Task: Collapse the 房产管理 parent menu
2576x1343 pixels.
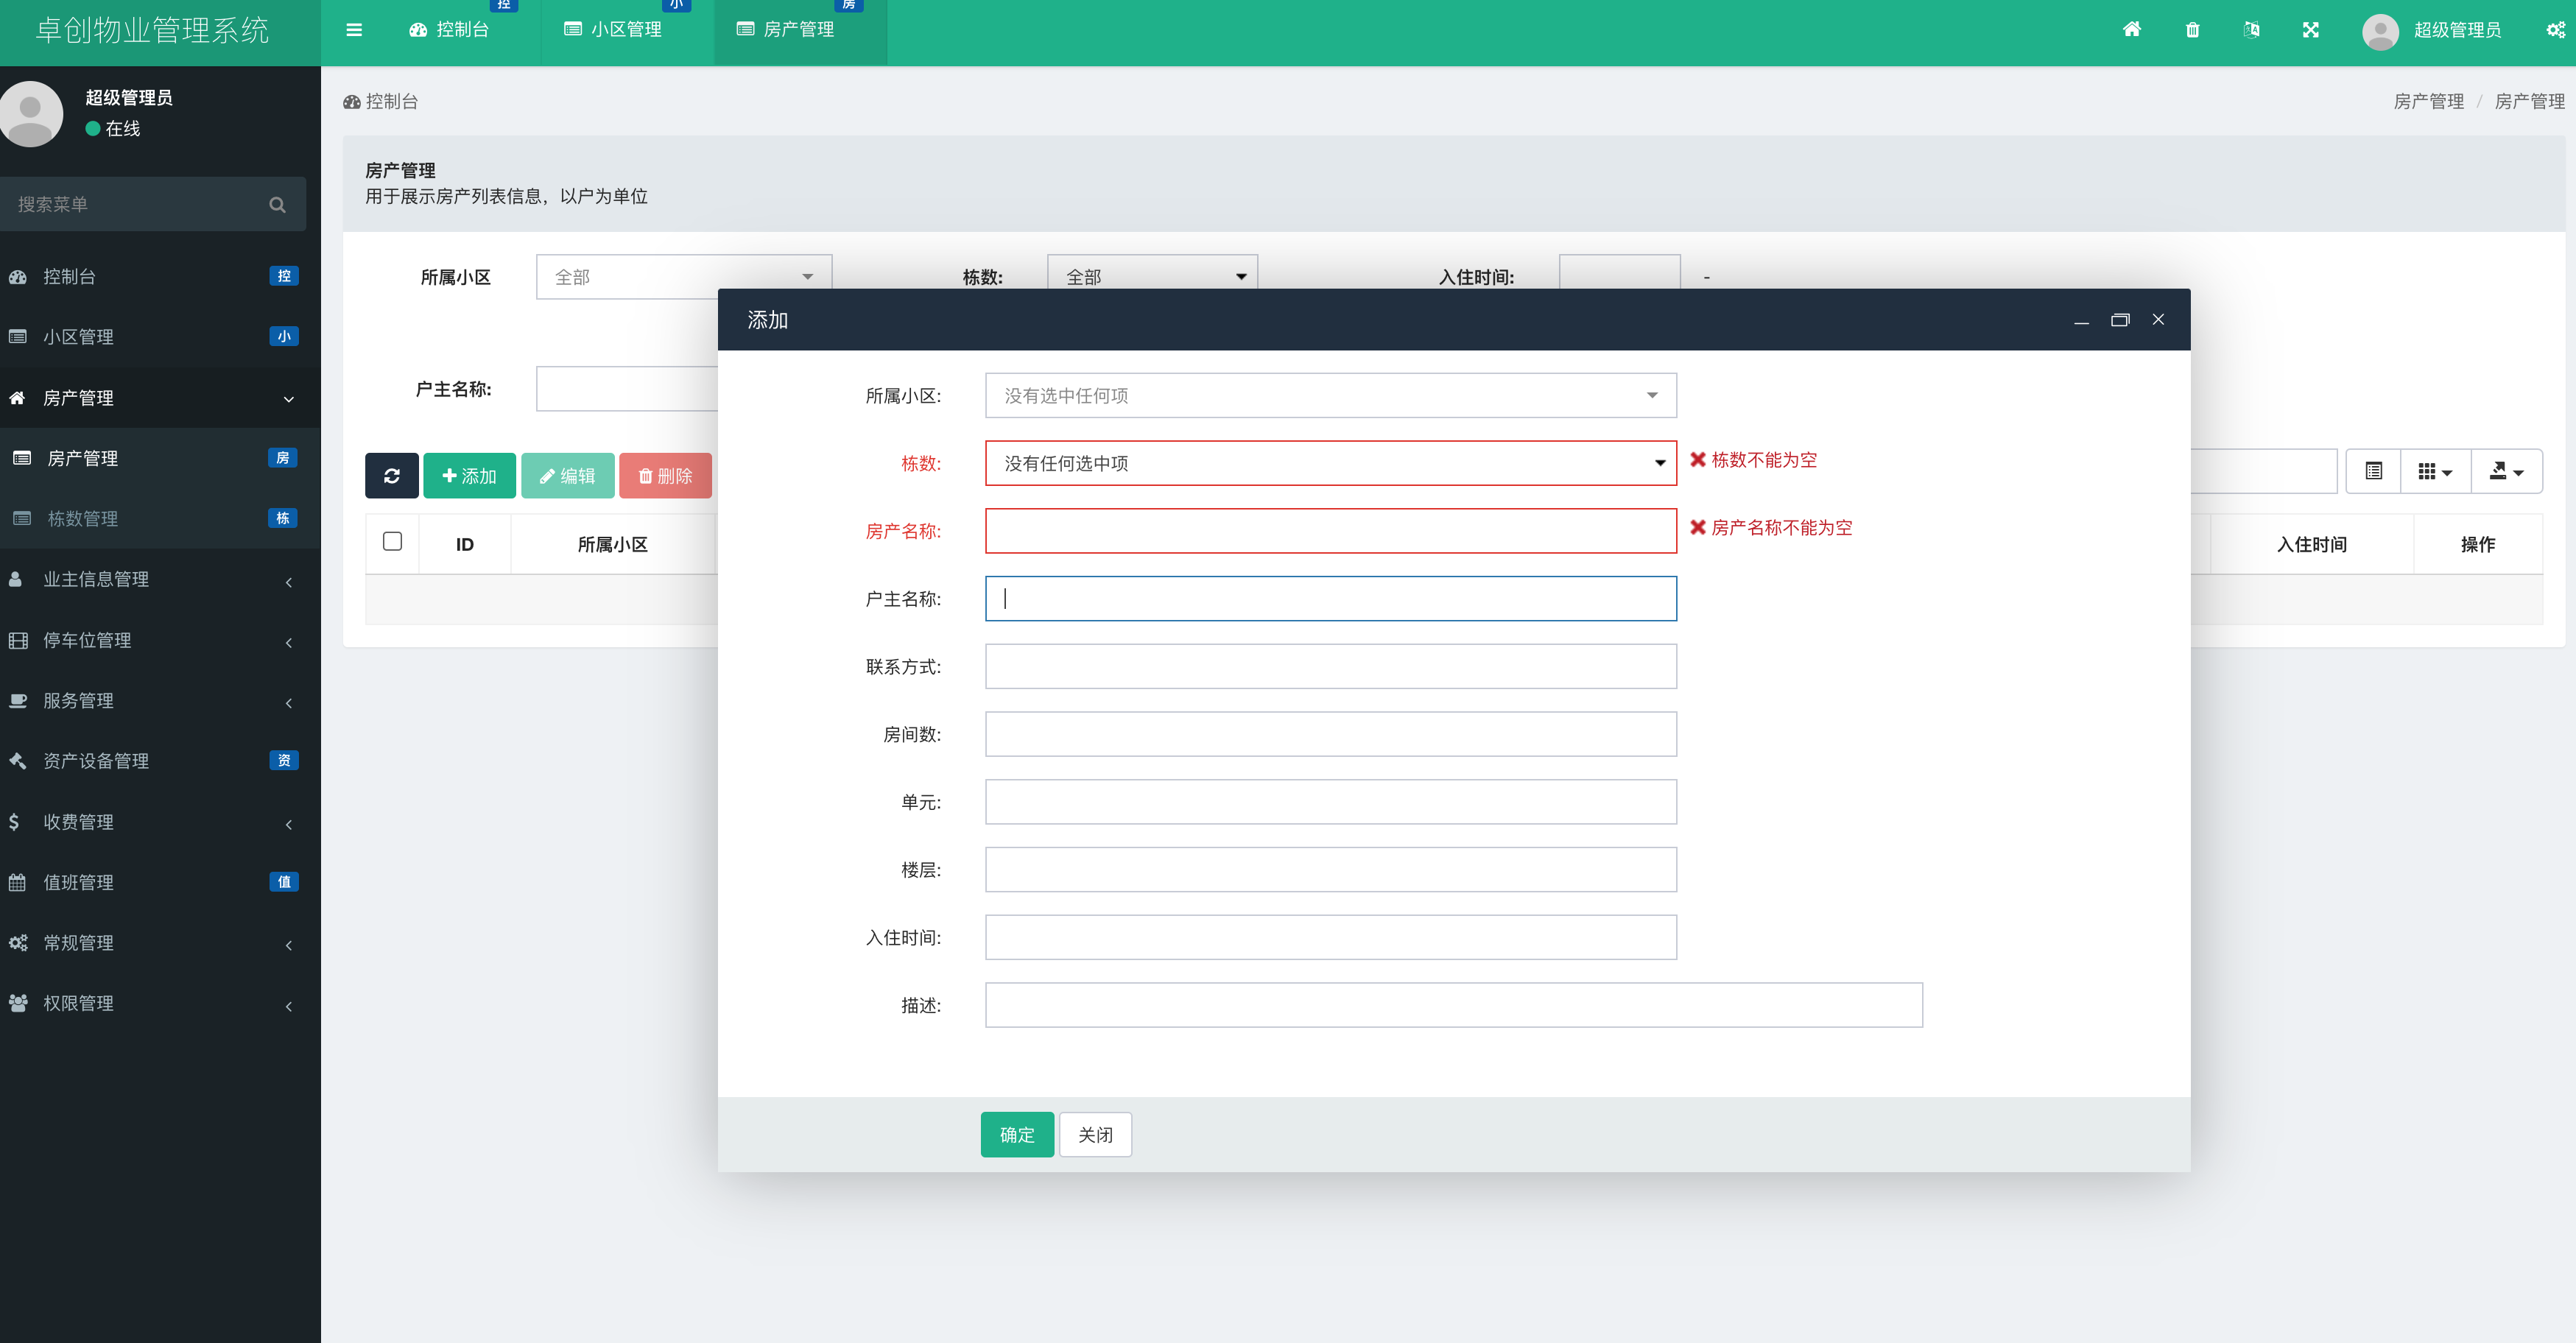Action: pyautogui.click(x=160, y=398)
